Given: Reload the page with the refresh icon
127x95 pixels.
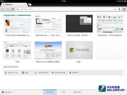Looking at the screenshot, I should pyautogui.click(x=13, y=9).
